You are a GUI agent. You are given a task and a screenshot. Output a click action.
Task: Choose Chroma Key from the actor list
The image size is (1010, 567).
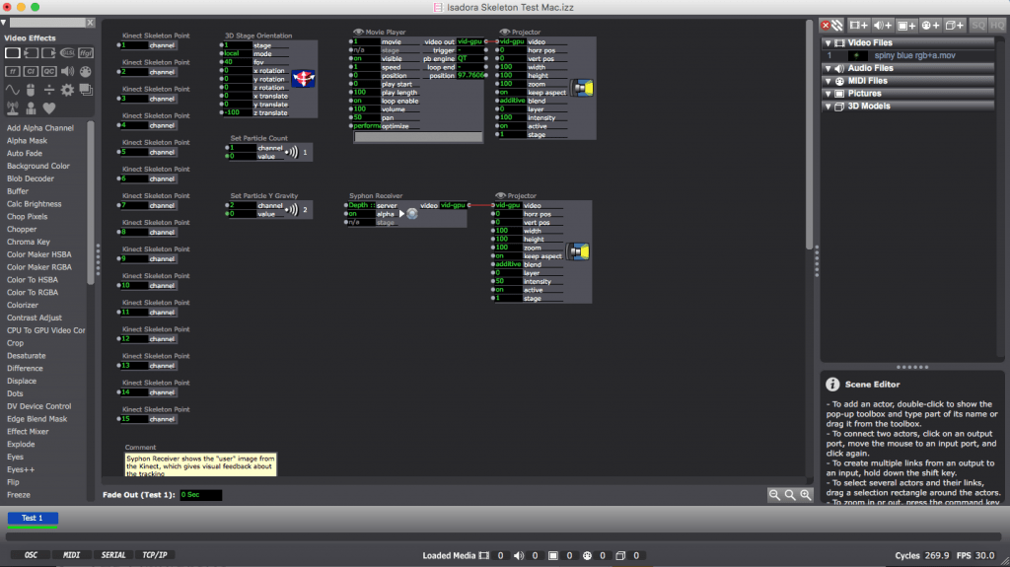point(29,242)
